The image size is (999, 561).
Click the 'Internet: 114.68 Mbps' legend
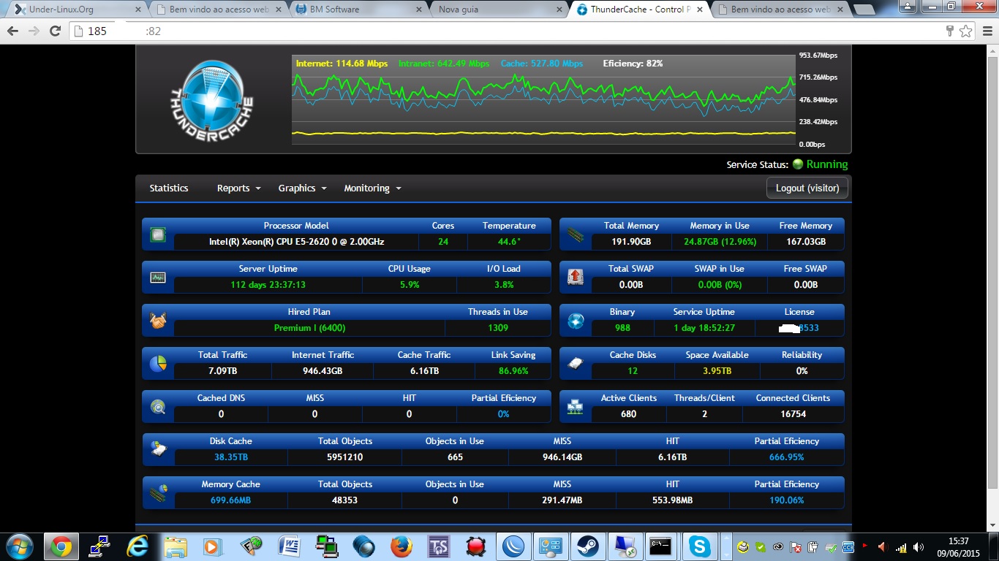tap(342, 64)
